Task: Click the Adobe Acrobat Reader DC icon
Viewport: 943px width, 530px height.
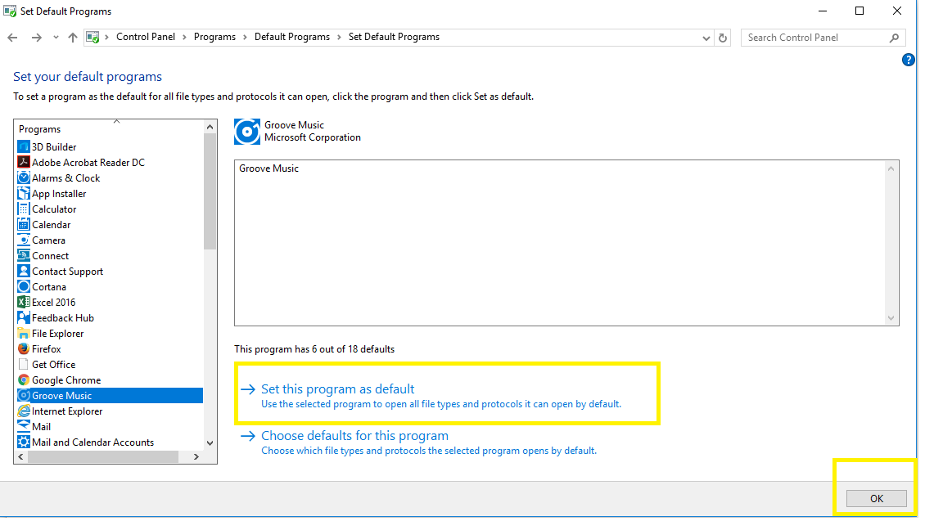Action: [24, 162]
